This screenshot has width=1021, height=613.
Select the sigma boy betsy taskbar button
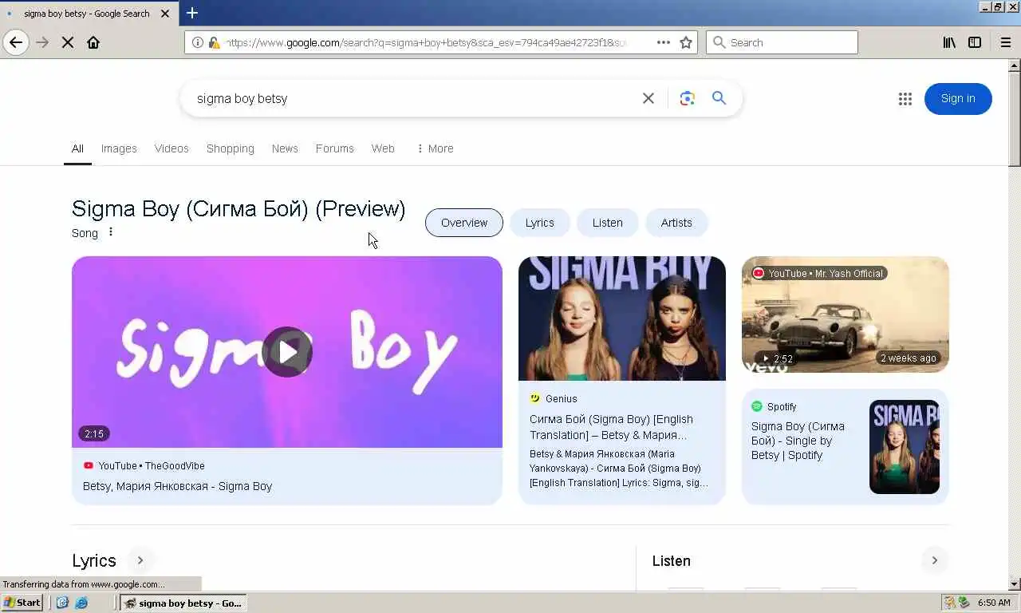pos(183,603)
